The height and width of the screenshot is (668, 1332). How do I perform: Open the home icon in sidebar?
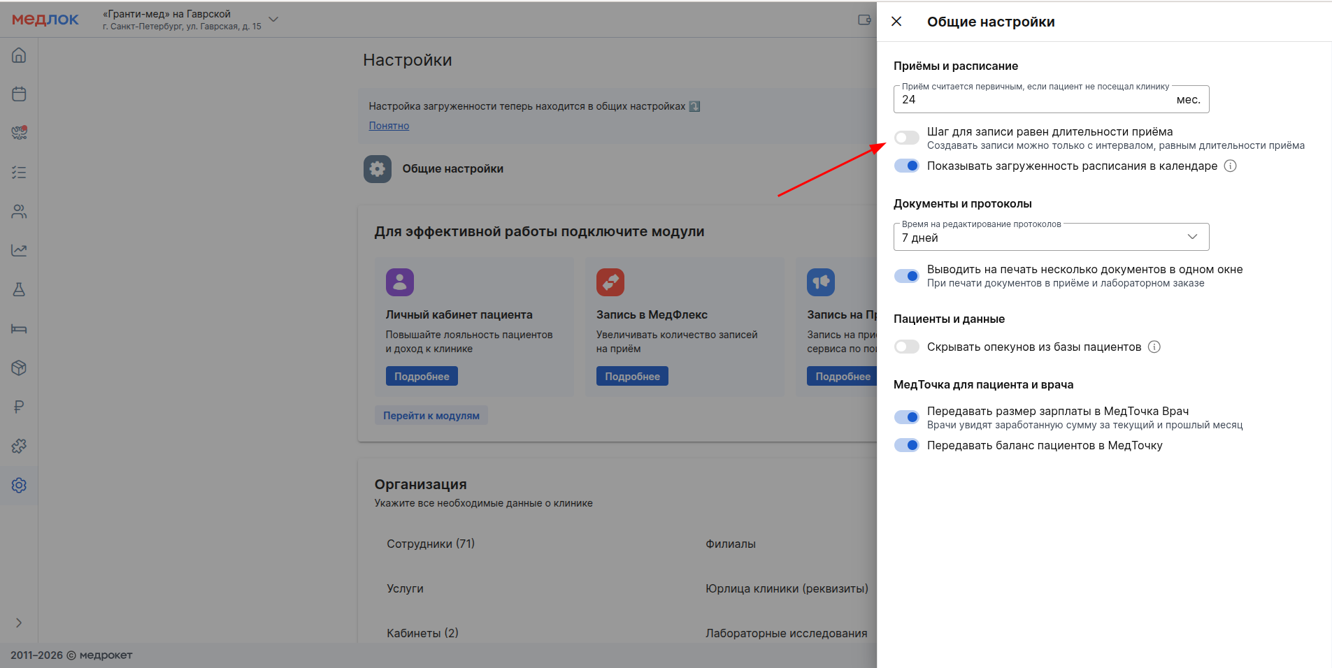[19, 55]
